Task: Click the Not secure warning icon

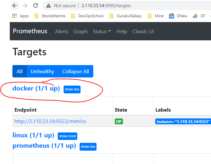Action: 49,6
